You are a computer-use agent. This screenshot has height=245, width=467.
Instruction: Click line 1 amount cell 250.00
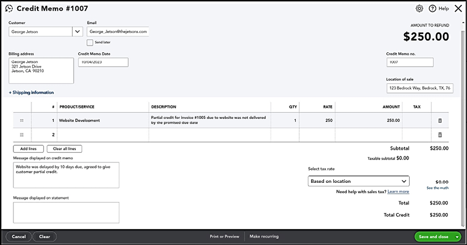tap(368, 121)
